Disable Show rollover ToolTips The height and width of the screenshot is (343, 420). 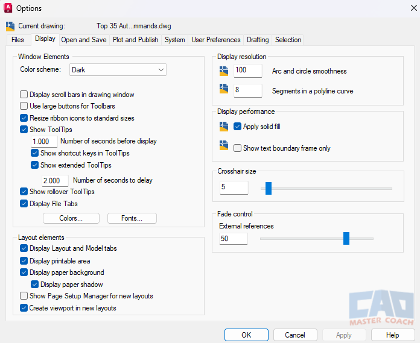(x=24, y=192)
